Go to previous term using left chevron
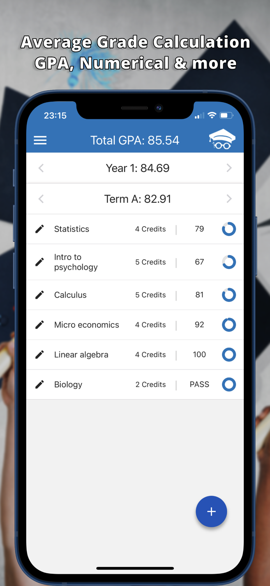Viewport: 270px width, 586px height. pyautogui.click(x=41, y=199)
